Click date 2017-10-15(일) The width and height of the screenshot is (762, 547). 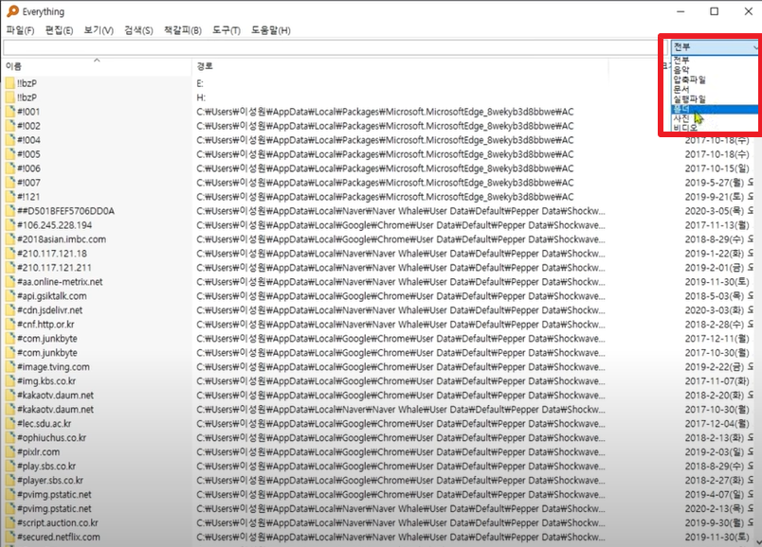[x=717, y=168]
